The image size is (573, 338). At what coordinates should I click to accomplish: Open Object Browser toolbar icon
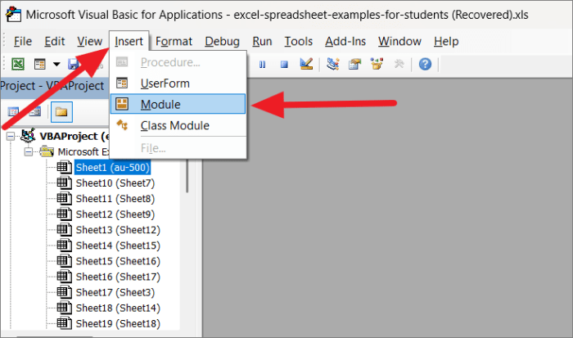pos(377,65)
